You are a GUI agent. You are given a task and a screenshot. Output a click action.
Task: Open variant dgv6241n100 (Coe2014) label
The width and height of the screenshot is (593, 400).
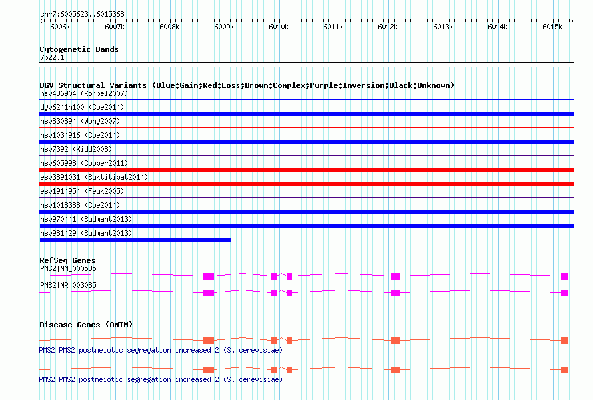coord(82,107)
